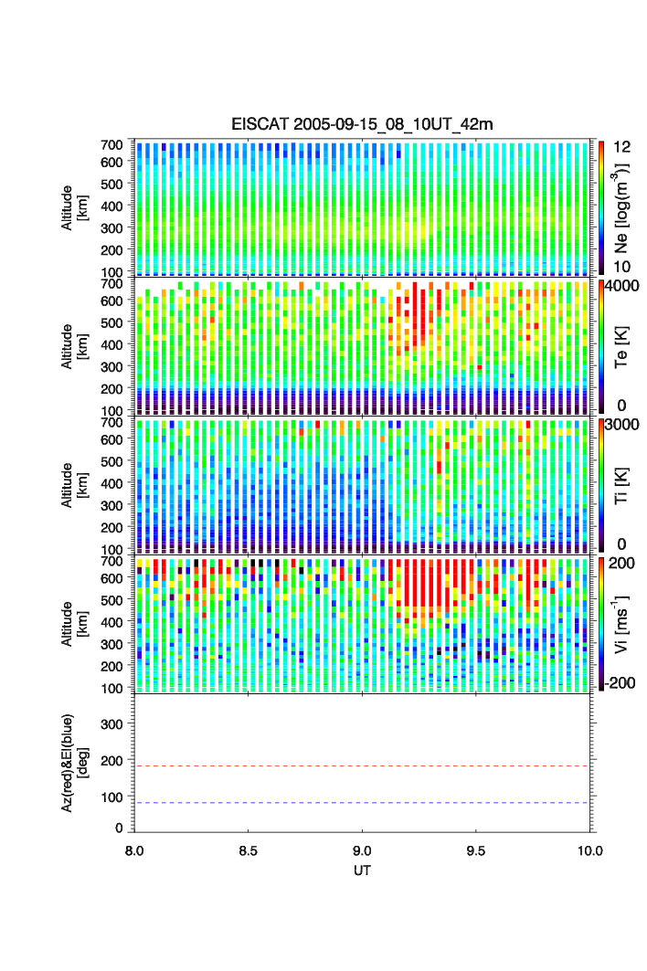Click the Vi velocity colorbar
The width and height of the screenshot is (647, 971).
(601, 624)
